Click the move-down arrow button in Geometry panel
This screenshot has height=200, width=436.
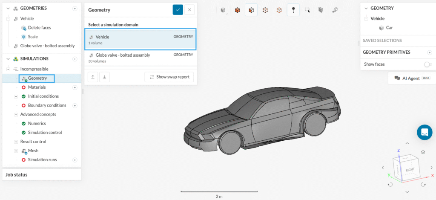(104, 77)
